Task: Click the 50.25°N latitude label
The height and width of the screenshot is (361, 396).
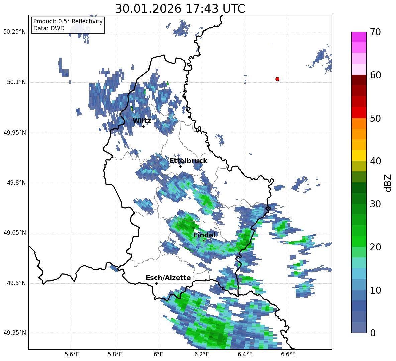Action: (x=15, y=32)
